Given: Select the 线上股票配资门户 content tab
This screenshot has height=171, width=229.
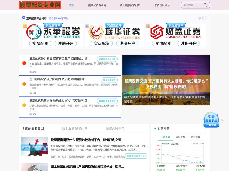Looking at the screenshot, I should [75, 128].
